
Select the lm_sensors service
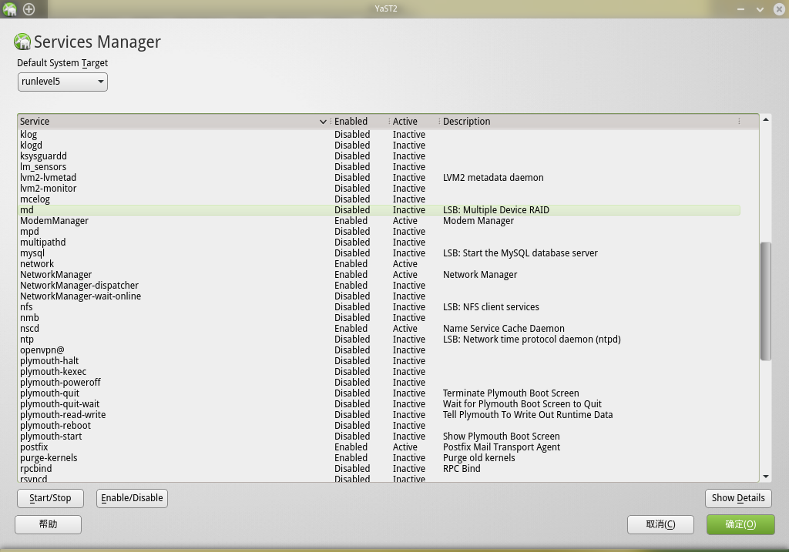[x=379, y=167]
